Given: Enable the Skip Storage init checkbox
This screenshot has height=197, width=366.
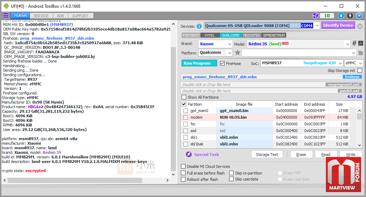Looking at the screenshot, I should pos(360,70).
